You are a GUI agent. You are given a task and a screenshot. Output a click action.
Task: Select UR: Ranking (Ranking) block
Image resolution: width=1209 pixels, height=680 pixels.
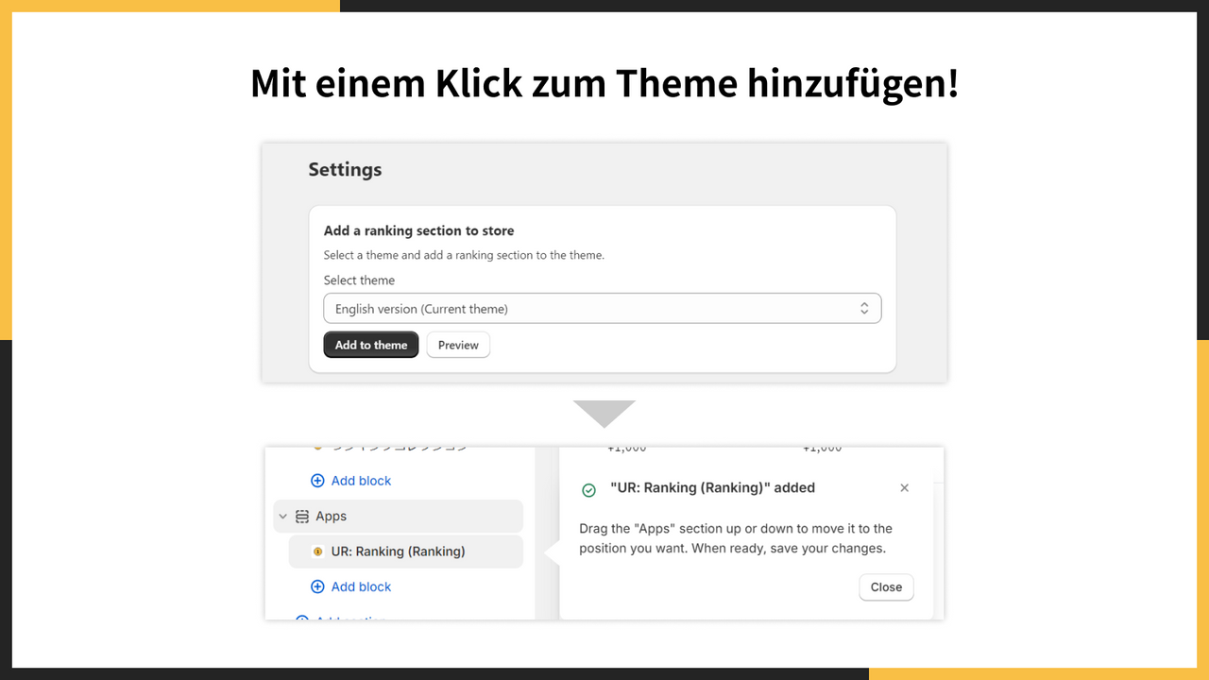405,552
